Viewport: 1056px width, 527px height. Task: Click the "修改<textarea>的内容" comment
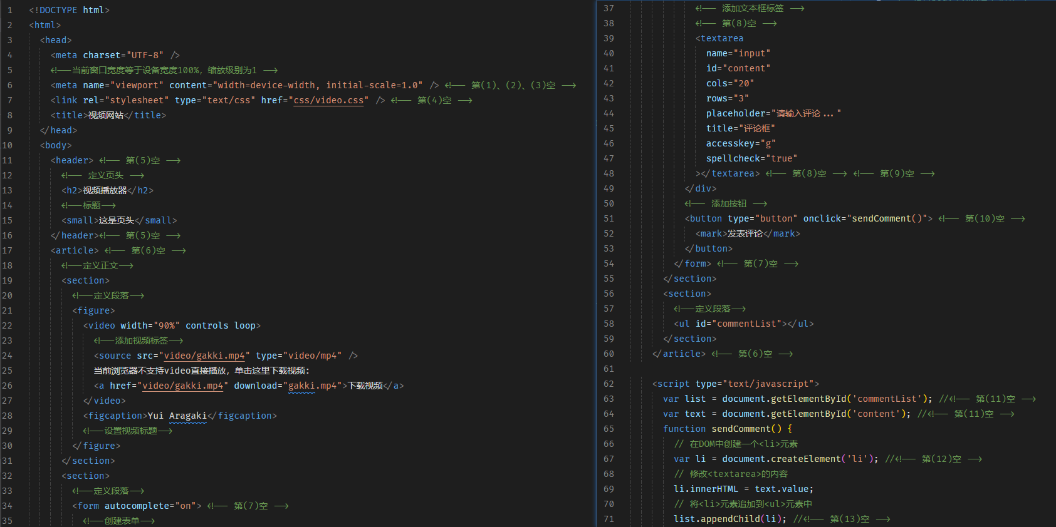tap(731, 474)
